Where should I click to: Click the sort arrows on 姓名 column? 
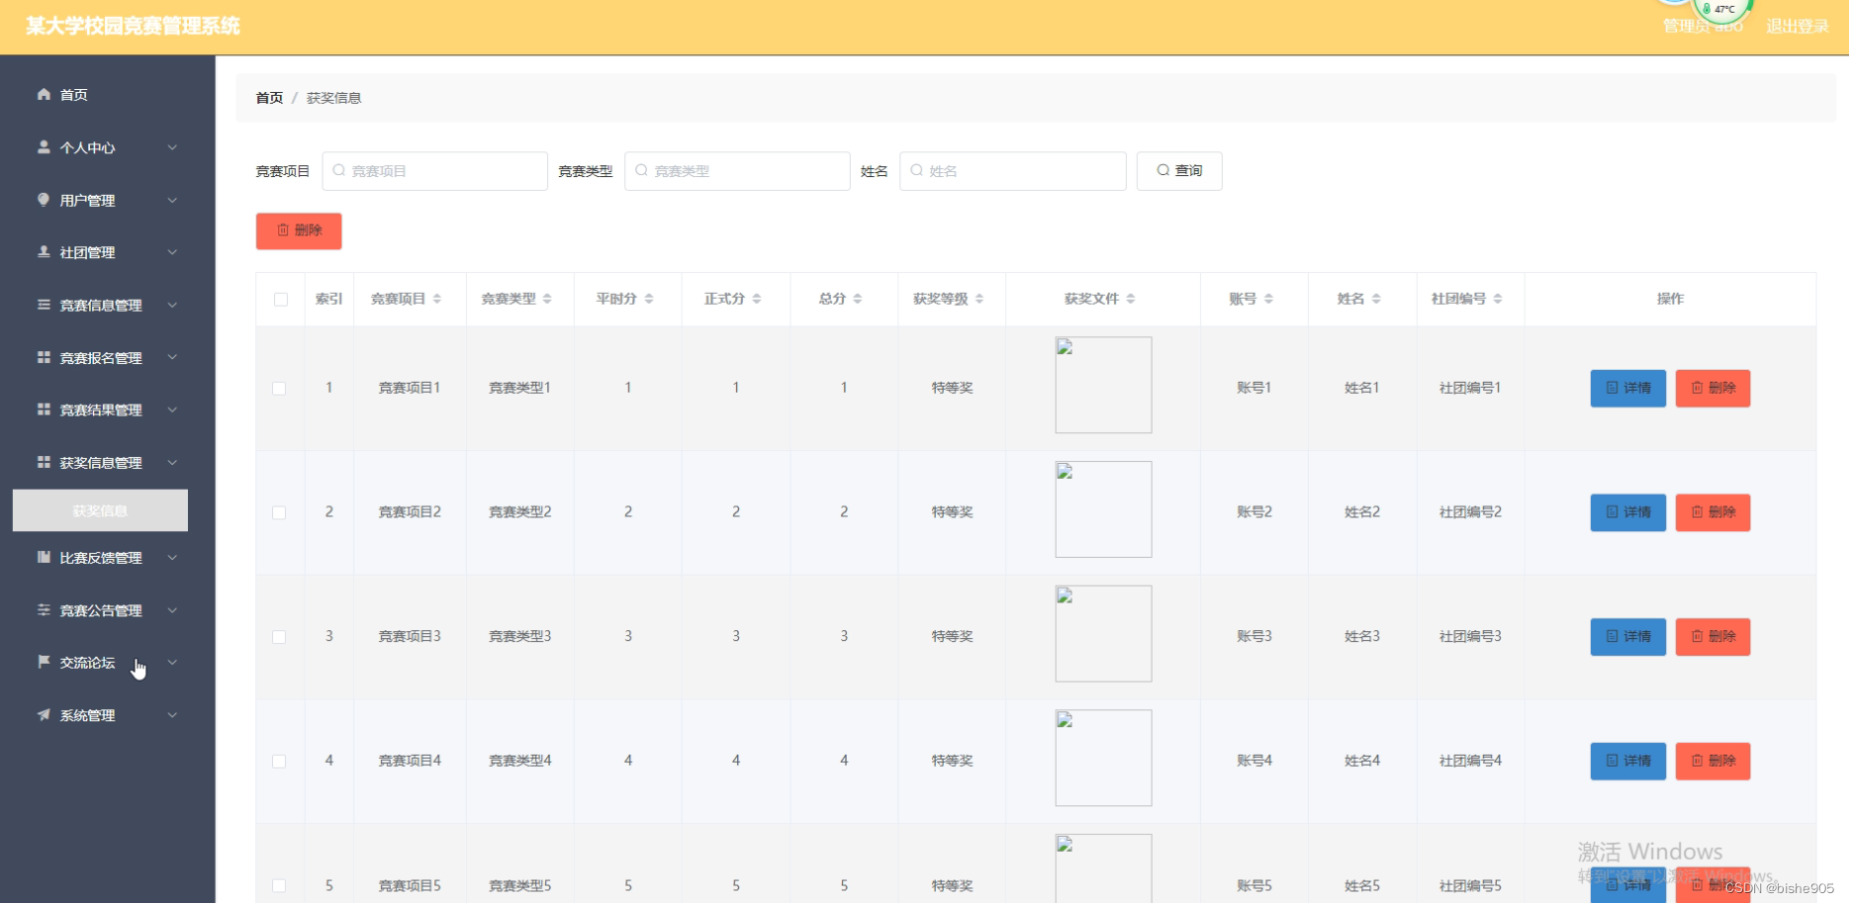click(1376, 299)
